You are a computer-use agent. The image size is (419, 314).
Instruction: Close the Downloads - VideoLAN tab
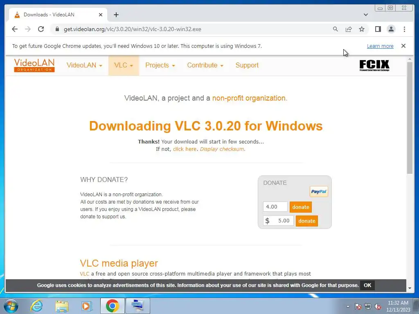101,15
